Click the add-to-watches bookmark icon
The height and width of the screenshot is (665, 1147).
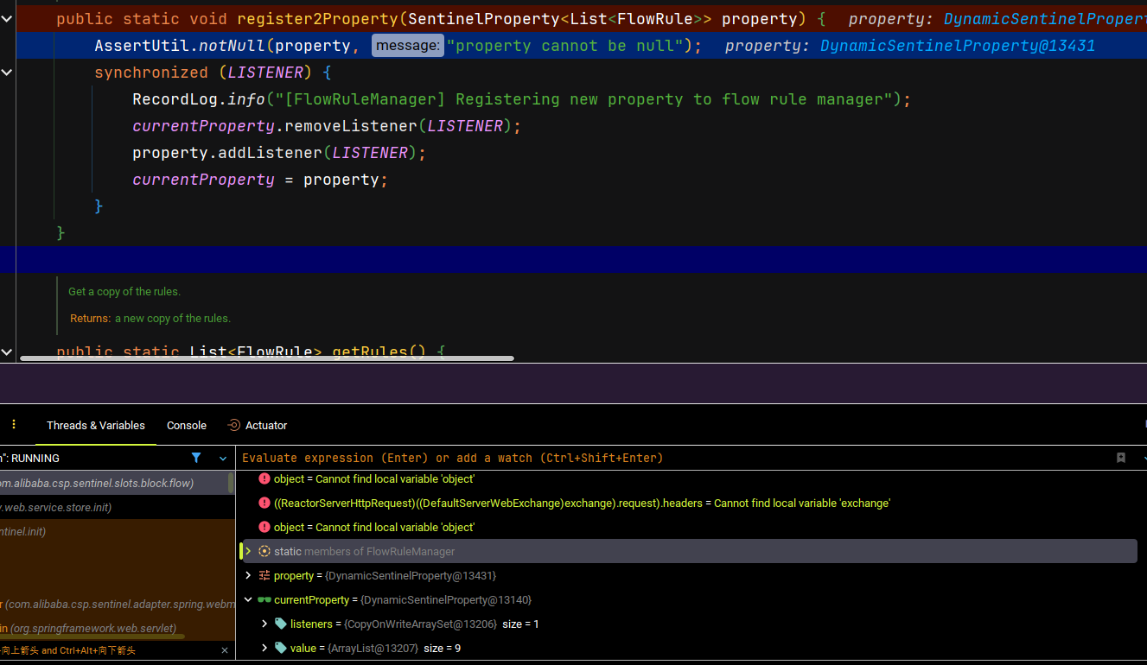[x=1121, y=458]
